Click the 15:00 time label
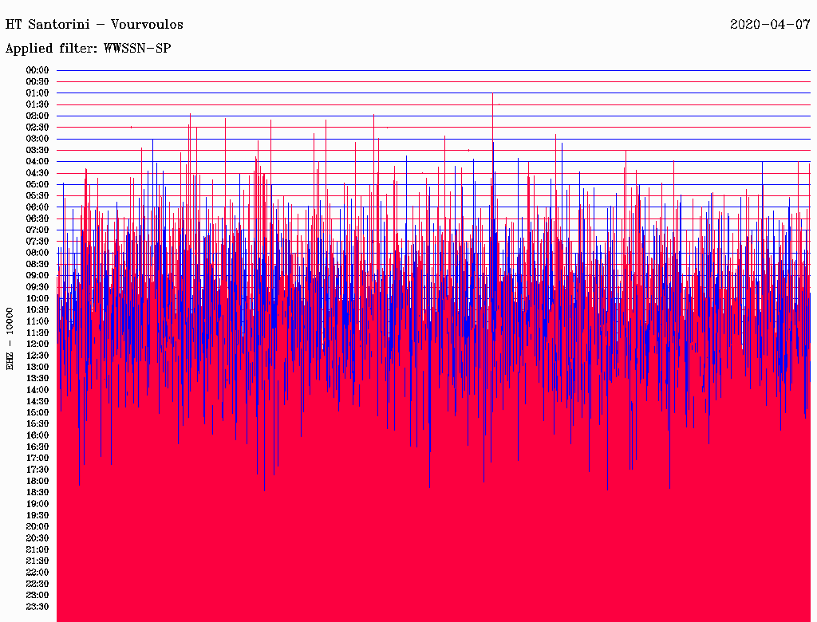This screenshot has width=817, height=622. point(37,412)
